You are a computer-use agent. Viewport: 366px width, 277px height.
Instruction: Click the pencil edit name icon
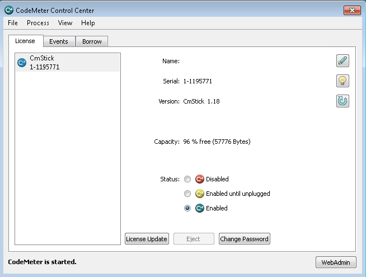coord(342,60)
